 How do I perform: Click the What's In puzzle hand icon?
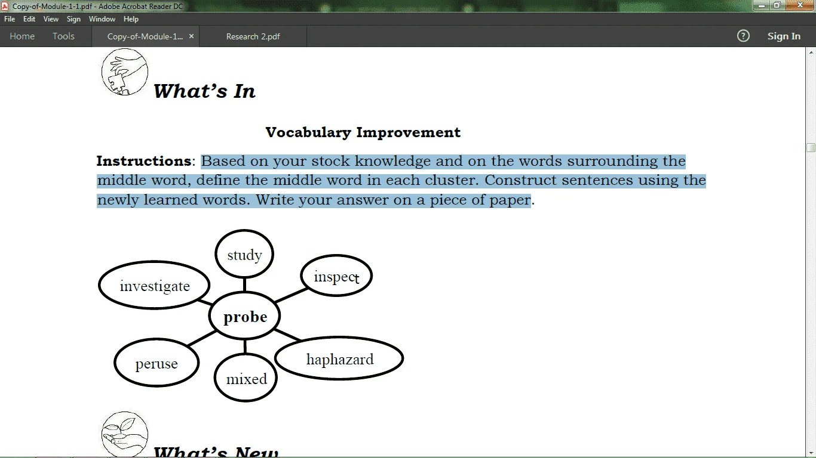(125, 72)
